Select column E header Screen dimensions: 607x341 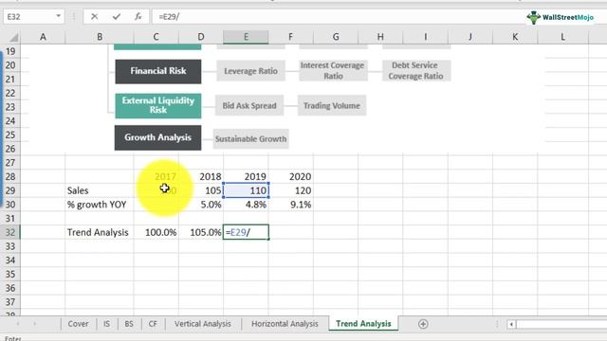(x=246, y=37)
